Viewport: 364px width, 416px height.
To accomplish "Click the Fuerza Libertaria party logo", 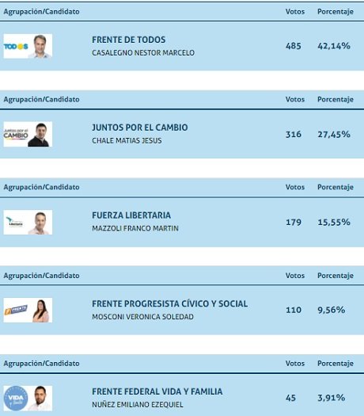I will pos(14,222).
